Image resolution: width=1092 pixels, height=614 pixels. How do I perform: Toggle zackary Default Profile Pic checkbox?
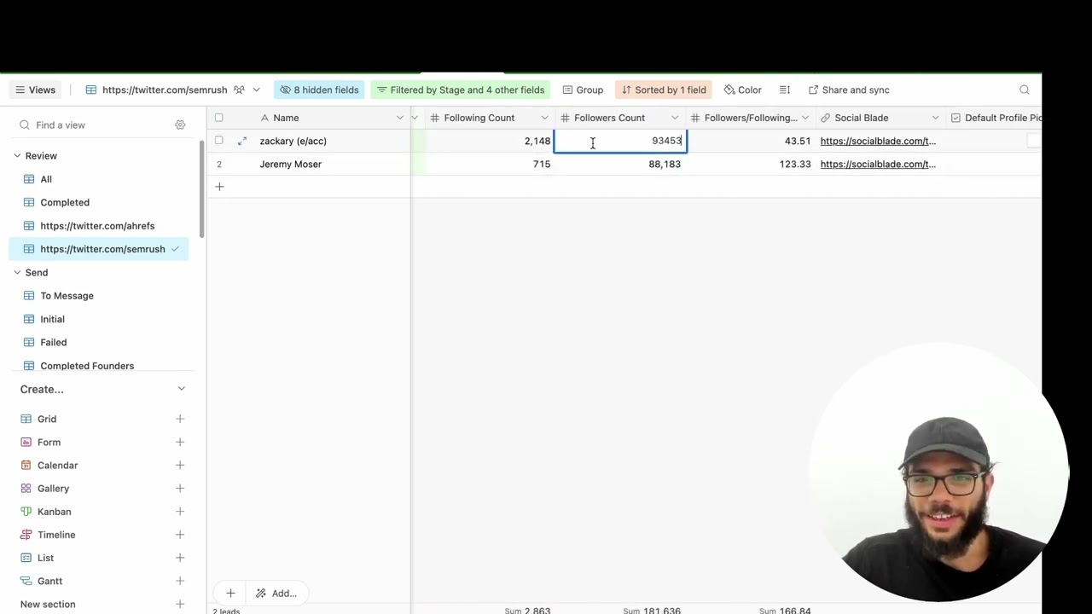click(1033, 141)
